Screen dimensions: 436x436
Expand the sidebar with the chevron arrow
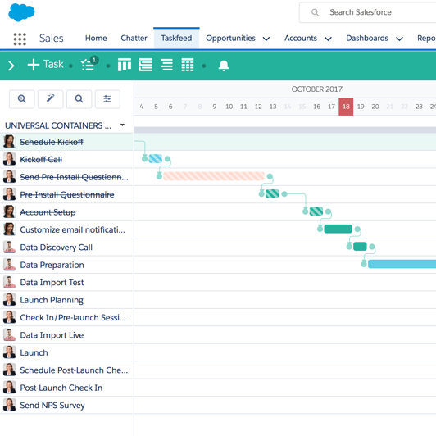(11, 66)
